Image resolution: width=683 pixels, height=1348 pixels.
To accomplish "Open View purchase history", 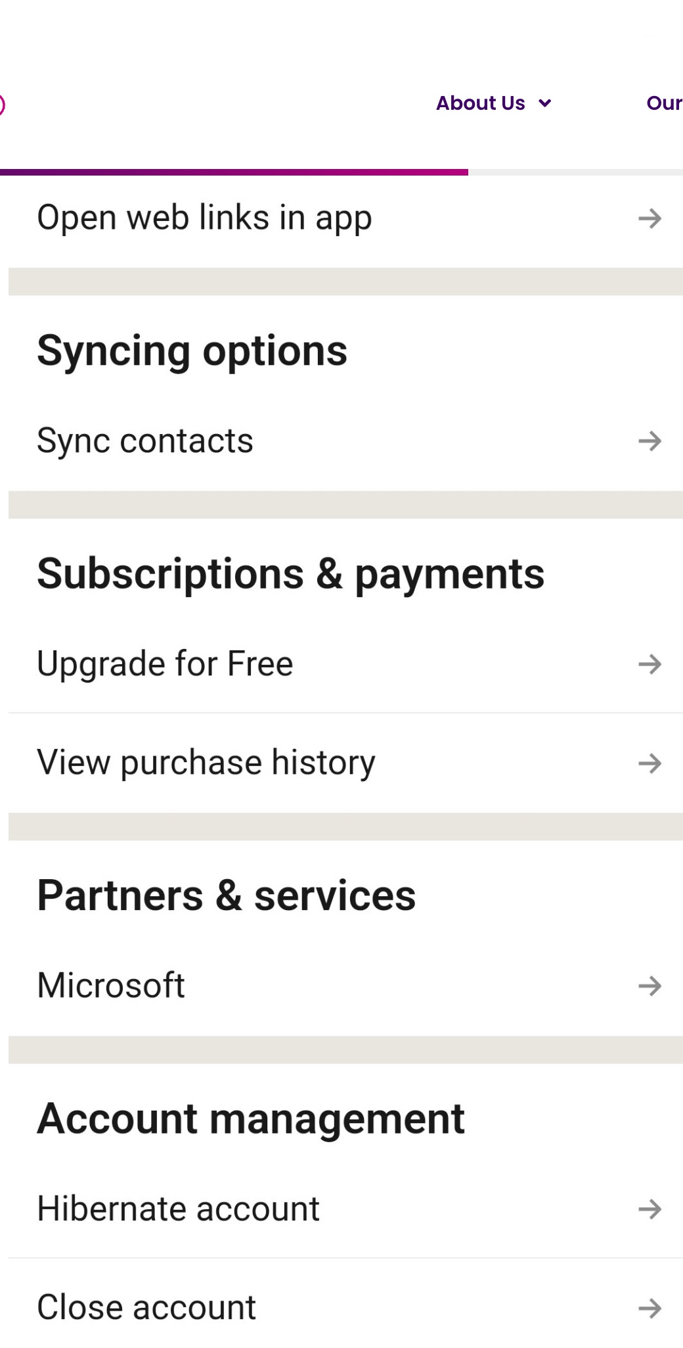I will pyautogui.click(x=206, y=763).
